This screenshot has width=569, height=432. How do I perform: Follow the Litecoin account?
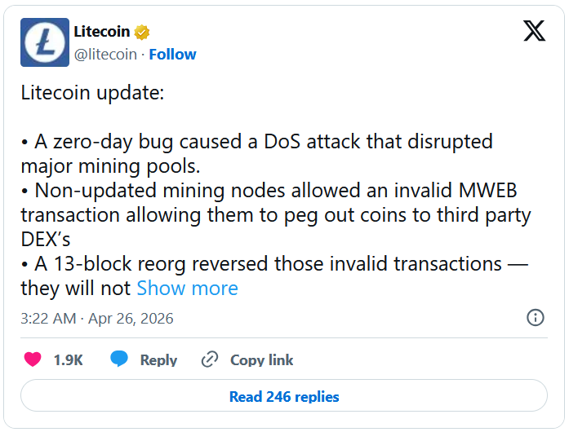point(172,55)
